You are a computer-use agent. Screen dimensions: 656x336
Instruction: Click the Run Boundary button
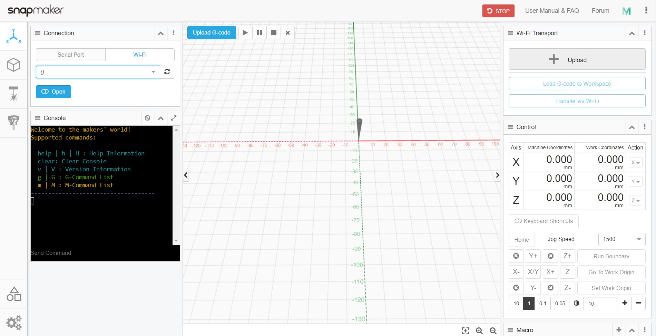coord(611,256)
